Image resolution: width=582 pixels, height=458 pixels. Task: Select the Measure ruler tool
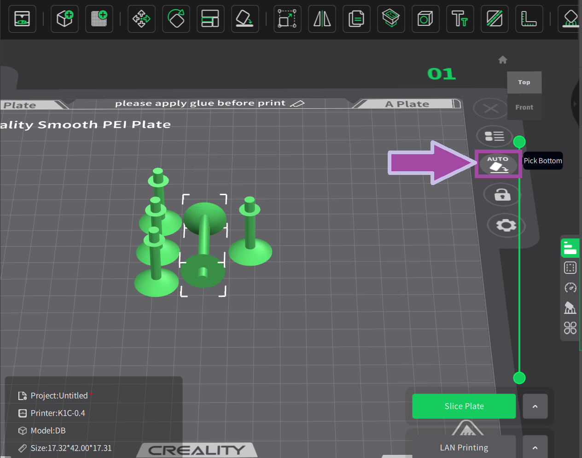click(528, 19)
